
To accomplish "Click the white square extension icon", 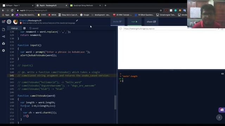I will click(x=171, y=10).
